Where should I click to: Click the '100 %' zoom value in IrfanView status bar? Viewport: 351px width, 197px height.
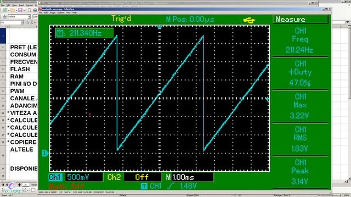point(67,192)
